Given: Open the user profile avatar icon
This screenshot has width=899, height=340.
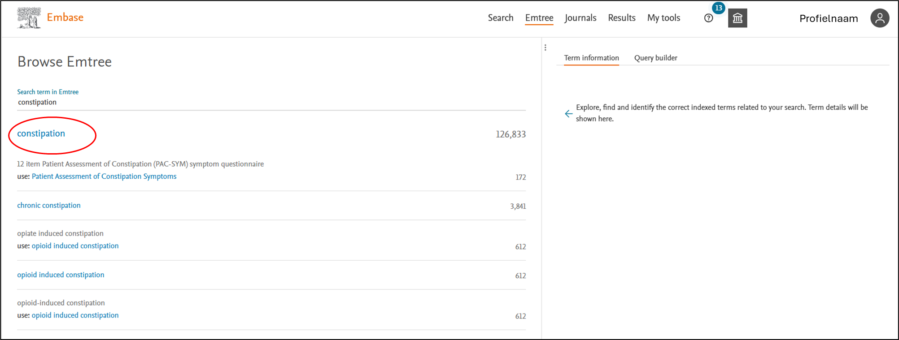Looking at the screenshot, I should (x=880, y=18).
